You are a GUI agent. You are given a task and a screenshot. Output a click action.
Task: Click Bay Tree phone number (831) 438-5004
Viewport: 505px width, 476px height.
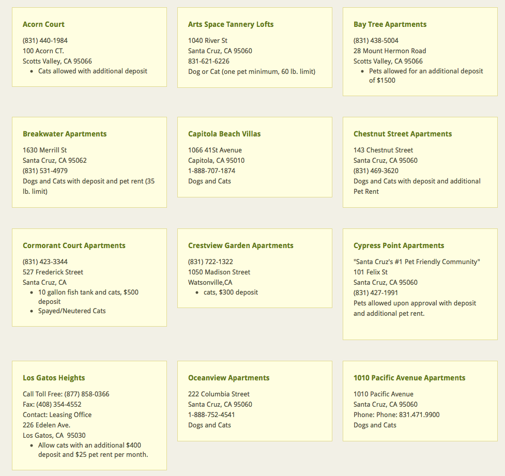376,41
